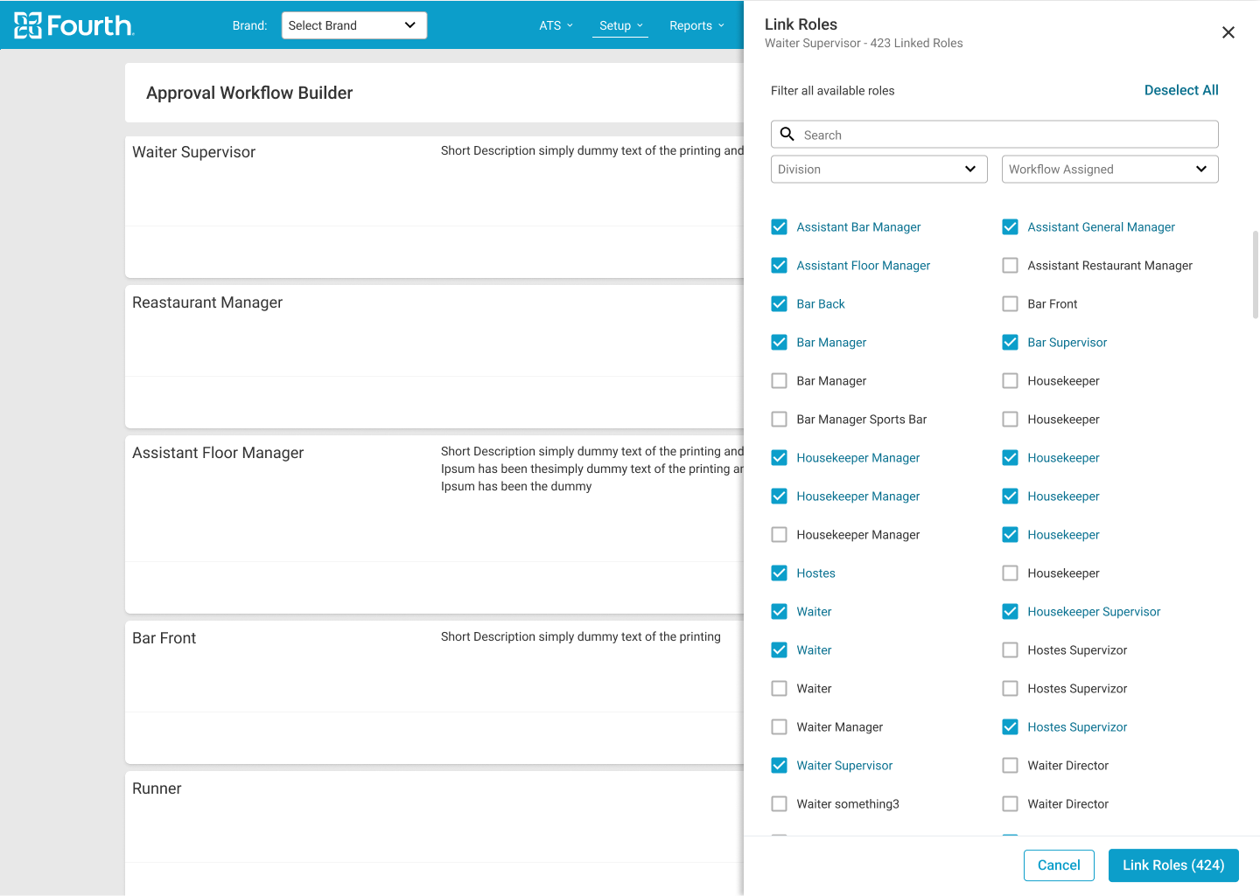Toggle the Waiter something3 checkbox

779,804
